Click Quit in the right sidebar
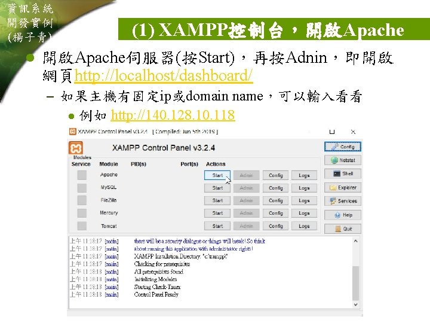This screenshot has width=430, height=323. point(343,228)
